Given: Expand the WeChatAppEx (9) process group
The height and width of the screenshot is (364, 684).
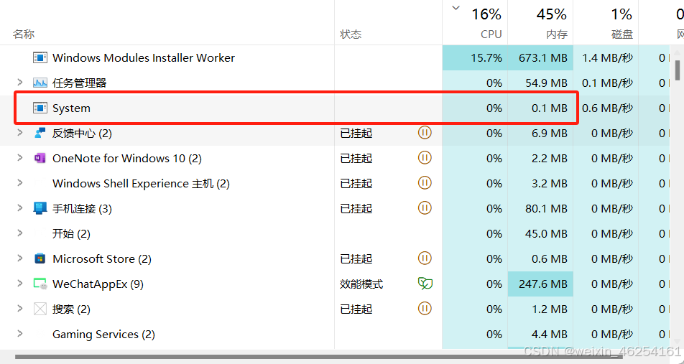Looking at the screenshot, I should click(x=19, y=284).
